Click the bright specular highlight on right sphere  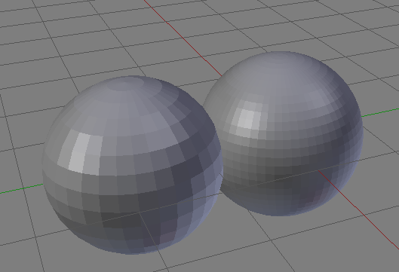click(247, 118)
